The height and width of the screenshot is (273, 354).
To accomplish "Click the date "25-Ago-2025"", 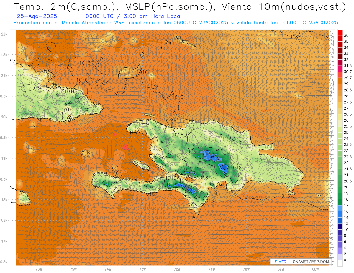I will (37, 16).
